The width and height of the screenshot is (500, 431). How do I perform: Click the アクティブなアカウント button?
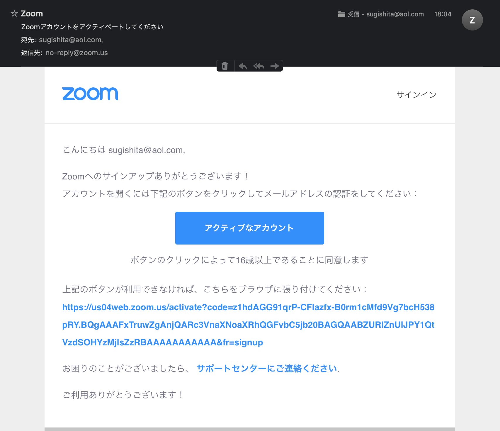coord(250,228)
